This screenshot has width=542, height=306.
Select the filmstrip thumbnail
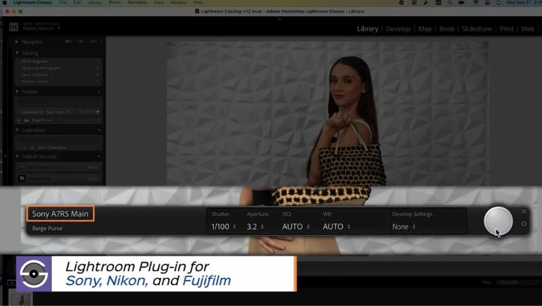click(21, 300)
